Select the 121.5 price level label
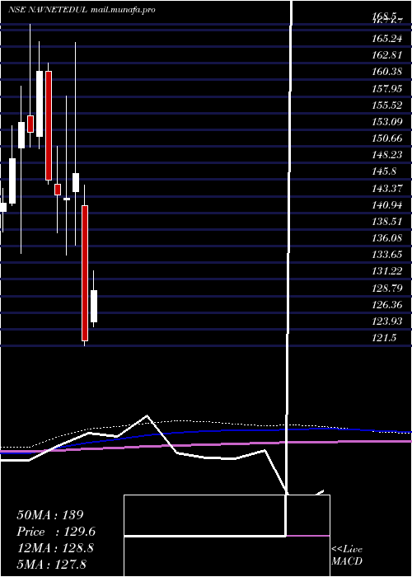The height and width of the screenshot is (577, 412). pyautogui.click(x=384, y=337)
